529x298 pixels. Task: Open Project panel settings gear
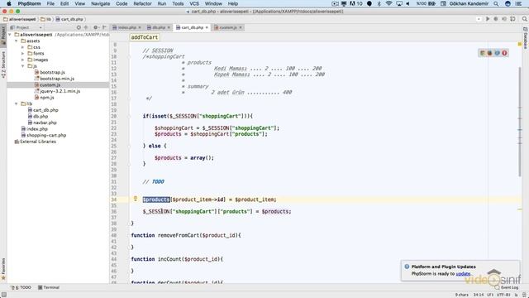click(x=96, y=27)
